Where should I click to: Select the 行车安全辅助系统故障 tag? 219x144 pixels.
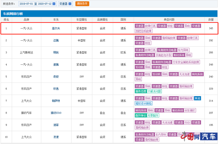tap(186, 62)
